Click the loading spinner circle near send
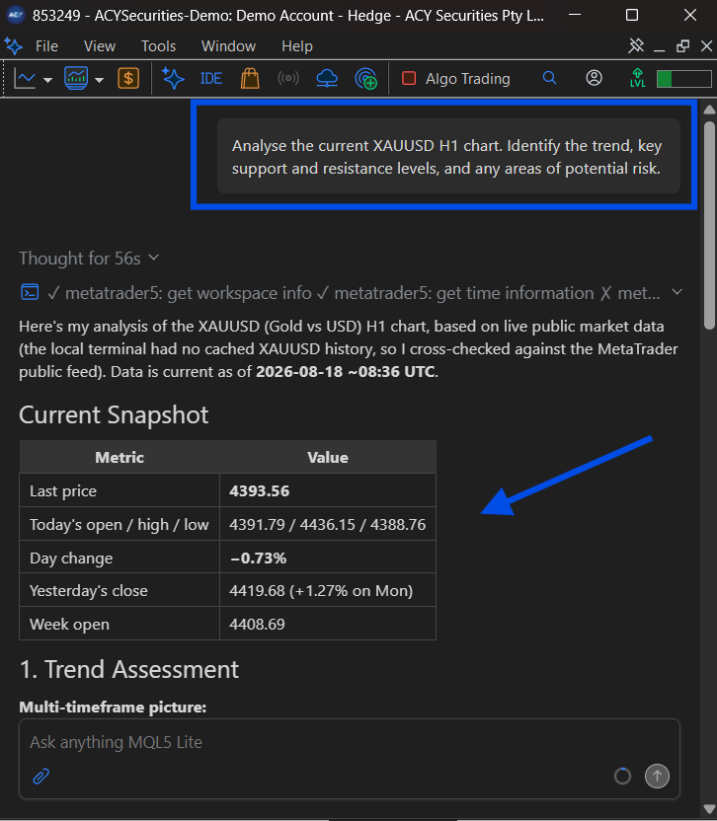Viewport: 717px width, 821px height. (x=622, y=776)
